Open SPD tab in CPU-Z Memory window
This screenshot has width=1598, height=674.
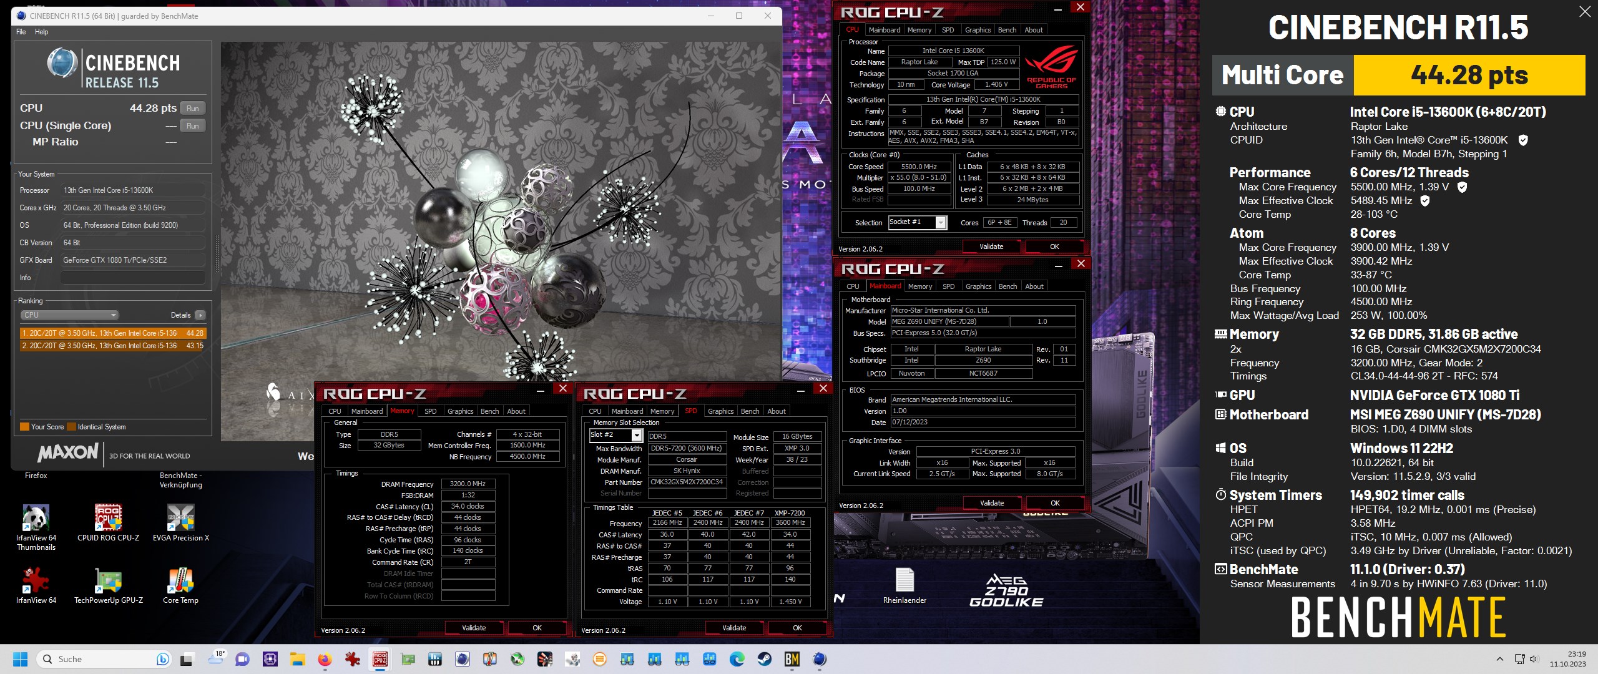(430, 411)
